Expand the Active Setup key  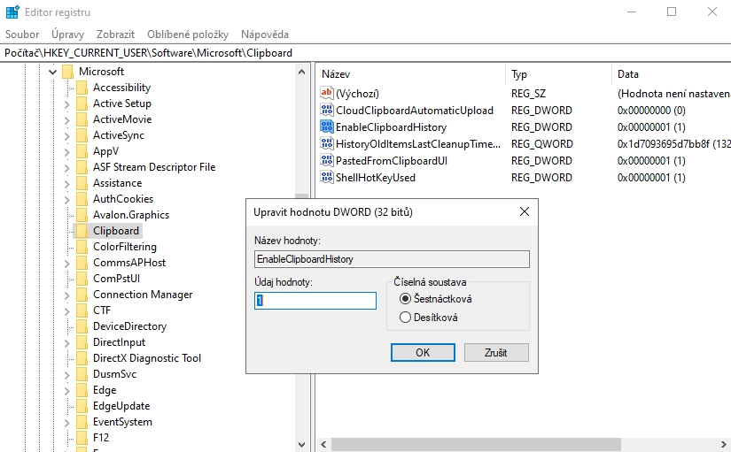click(x=66, y=103)
